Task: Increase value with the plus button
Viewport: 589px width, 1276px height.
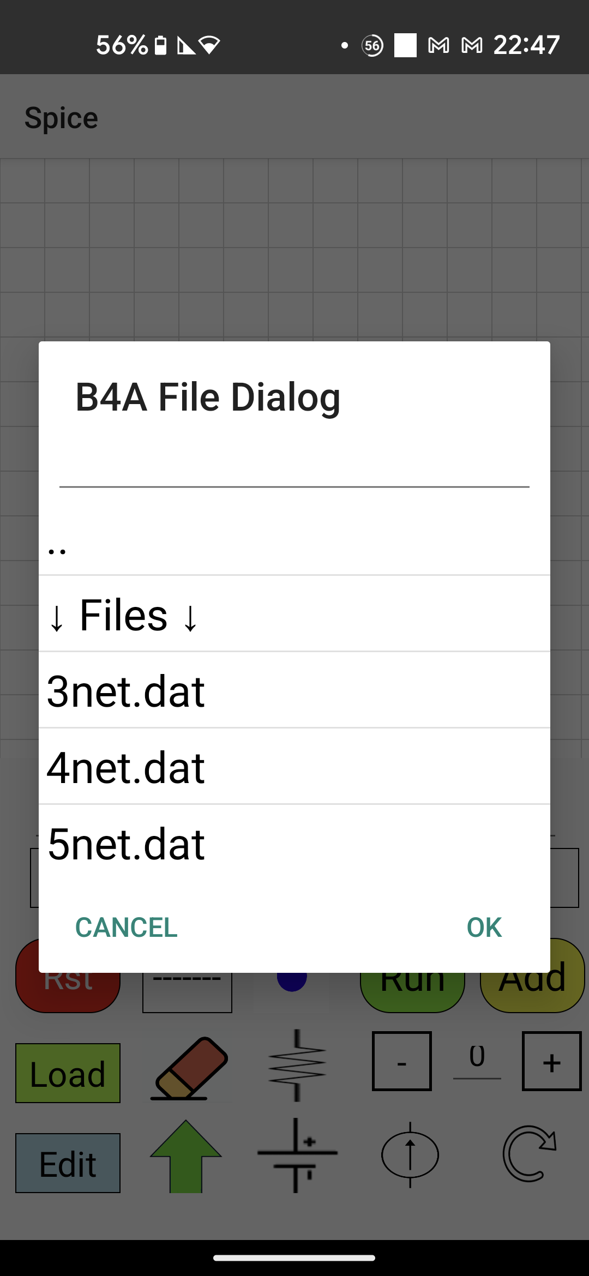Action: 551,1061
